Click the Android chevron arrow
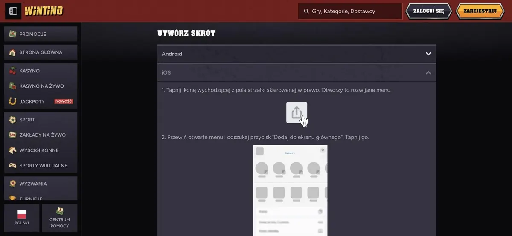The image size is (512, 236). pos(428,54)
